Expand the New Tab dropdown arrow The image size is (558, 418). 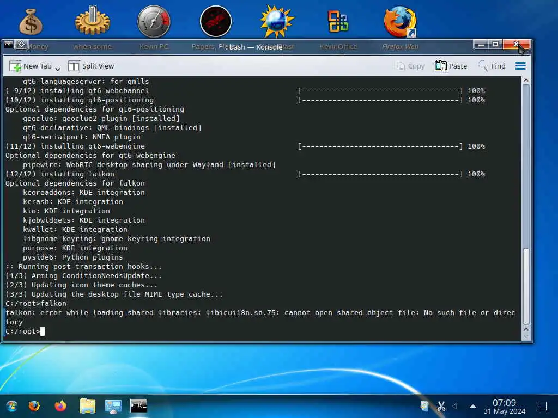click(x=58, y=68)
